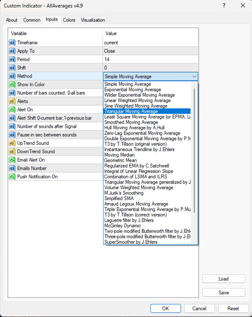Click the OK button

[165, 309]
